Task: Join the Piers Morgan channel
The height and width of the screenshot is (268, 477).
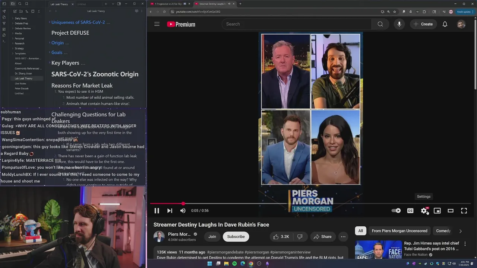Action: point(212,237)
